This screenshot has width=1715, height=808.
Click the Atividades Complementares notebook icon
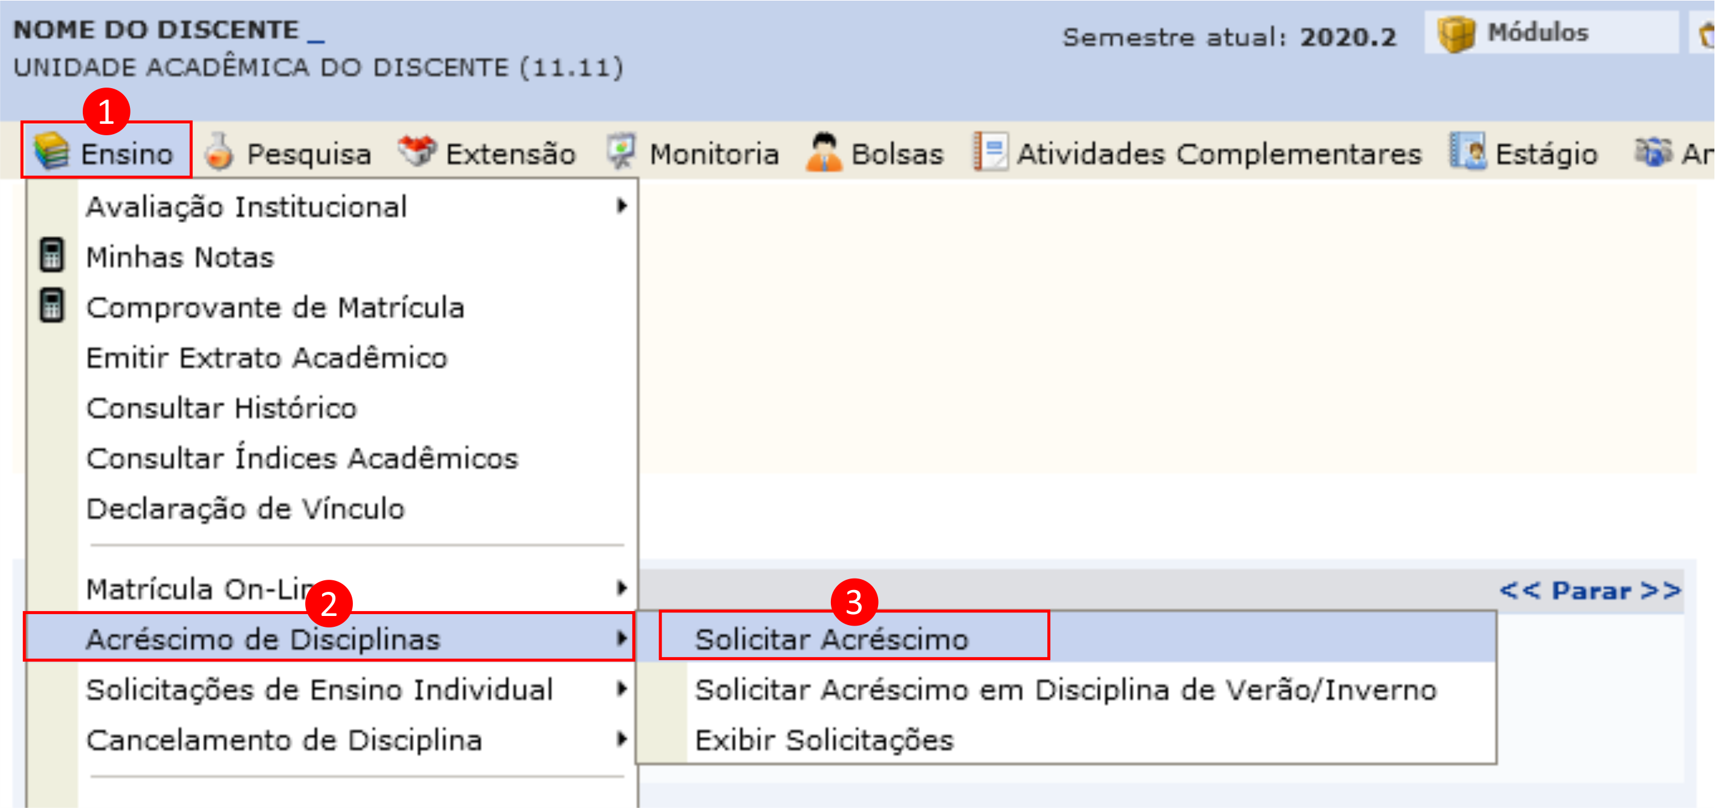(990, 152)
